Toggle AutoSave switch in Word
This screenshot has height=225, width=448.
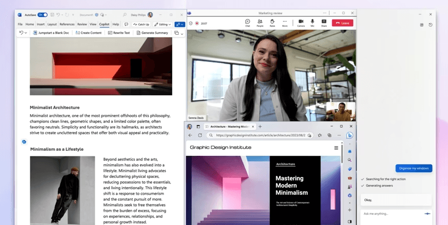(x=43, y=15)
